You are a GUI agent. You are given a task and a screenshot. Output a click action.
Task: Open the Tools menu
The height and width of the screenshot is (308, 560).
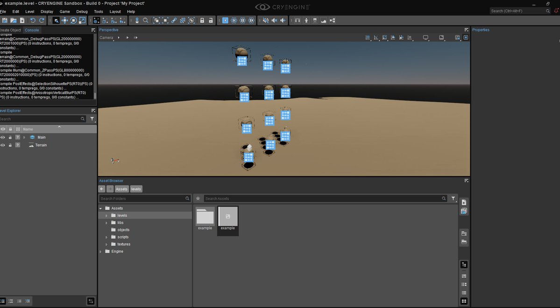click(98, 11)
